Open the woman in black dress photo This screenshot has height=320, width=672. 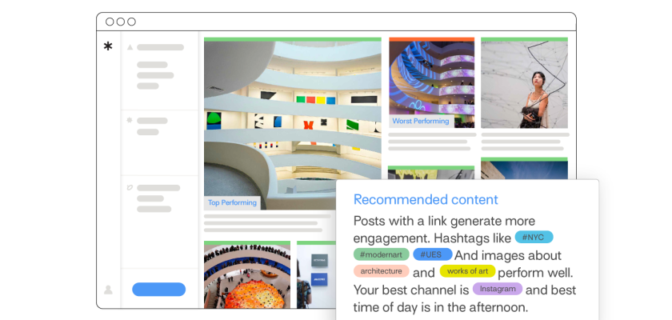pos(524,84)
